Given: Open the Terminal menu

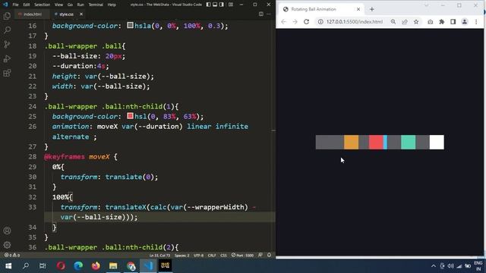Looking at the screenshot, I should [96, 5].
